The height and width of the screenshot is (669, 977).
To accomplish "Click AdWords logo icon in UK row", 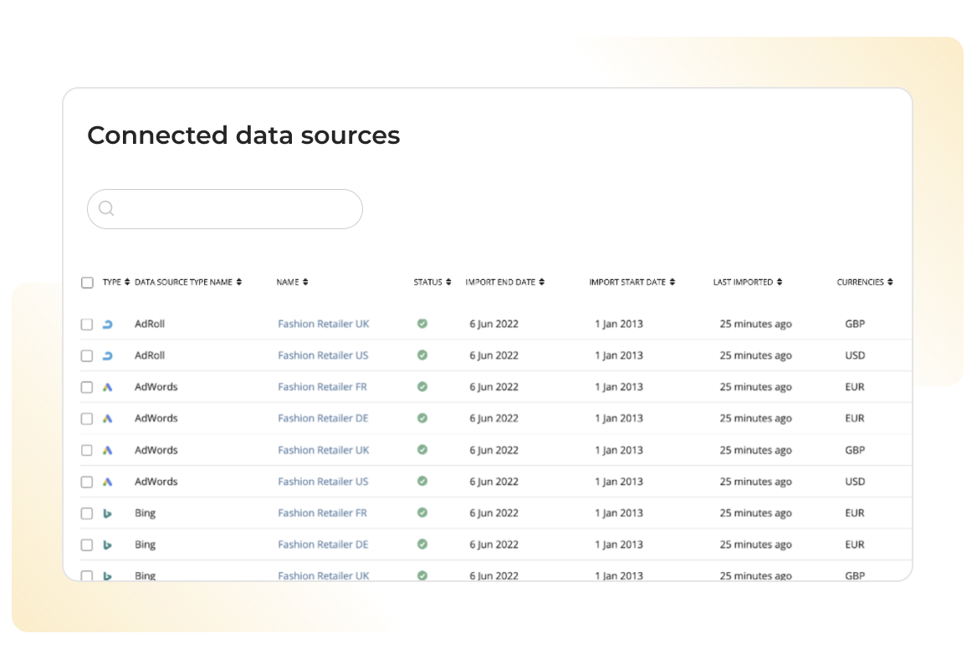I will tap(108, 450).
